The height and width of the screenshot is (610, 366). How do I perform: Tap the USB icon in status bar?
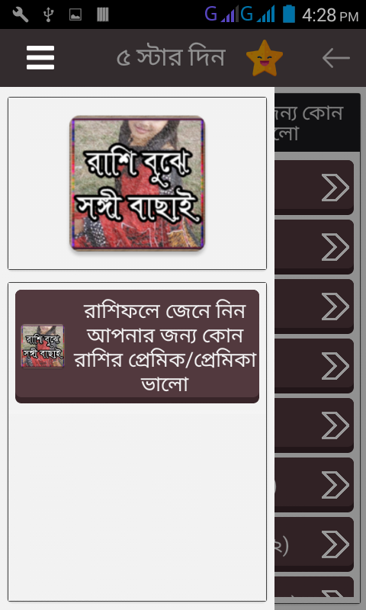pyautogui.click(x=48, y=14)
